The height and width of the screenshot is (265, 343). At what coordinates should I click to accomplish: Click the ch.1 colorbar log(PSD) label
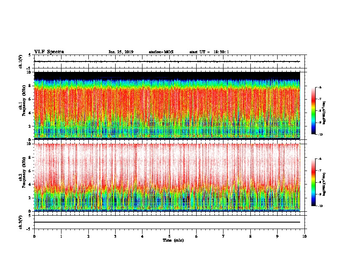[x=324, y=113]
